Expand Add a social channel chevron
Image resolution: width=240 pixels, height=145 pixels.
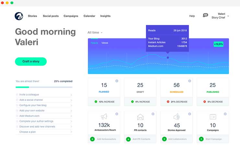pyautogui.click(x=71, y=100)
